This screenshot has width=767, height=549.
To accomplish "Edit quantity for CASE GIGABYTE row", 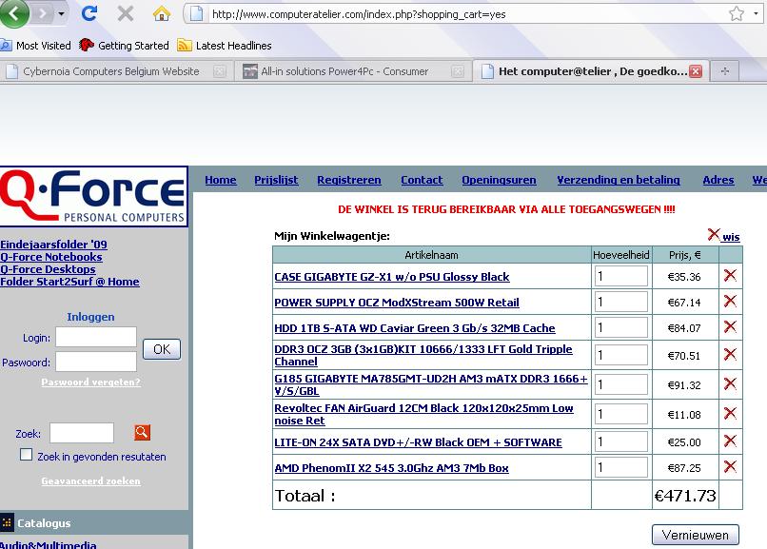I will click(x=621, y=276).
